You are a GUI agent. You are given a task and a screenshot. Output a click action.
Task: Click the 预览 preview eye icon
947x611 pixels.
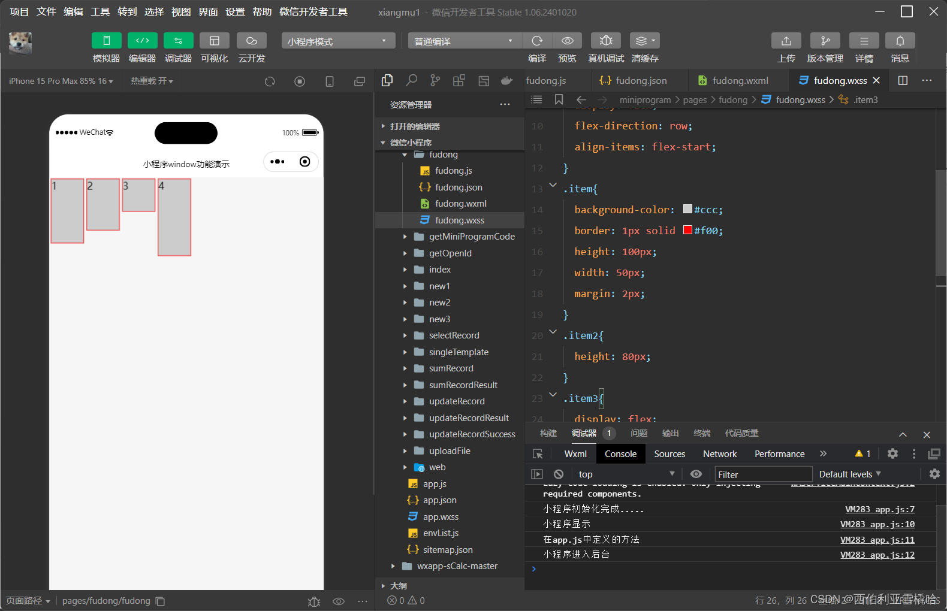(567, 41)
